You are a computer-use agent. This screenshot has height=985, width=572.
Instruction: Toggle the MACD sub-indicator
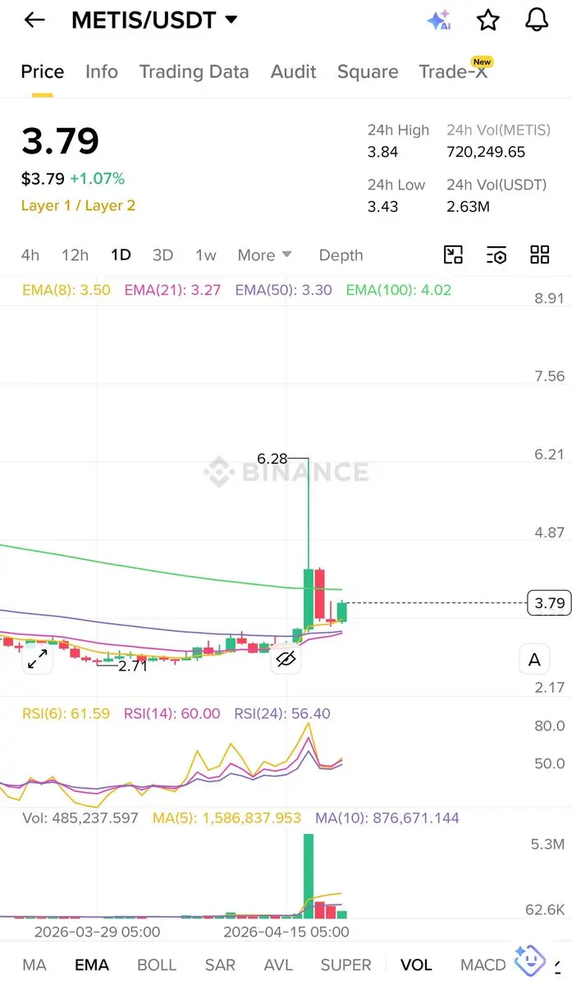483,964
